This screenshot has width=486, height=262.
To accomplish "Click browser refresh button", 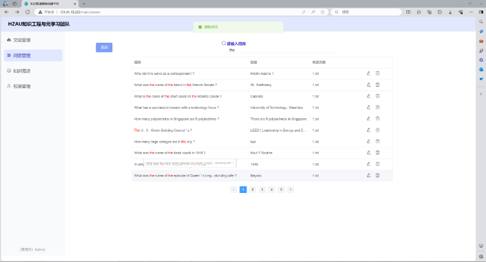I will pos(28,12).
